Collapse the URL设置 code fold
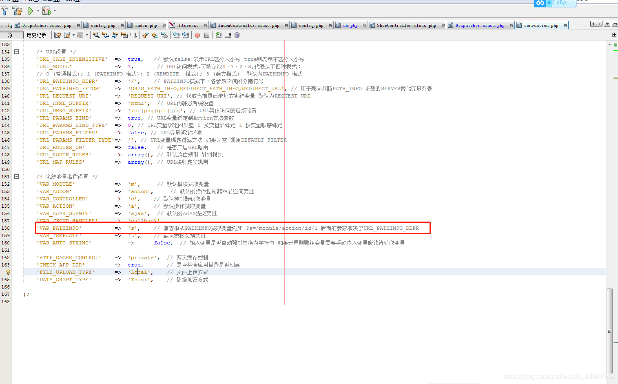The width and height of the screenshot is (618, 384). pos(17,51)
